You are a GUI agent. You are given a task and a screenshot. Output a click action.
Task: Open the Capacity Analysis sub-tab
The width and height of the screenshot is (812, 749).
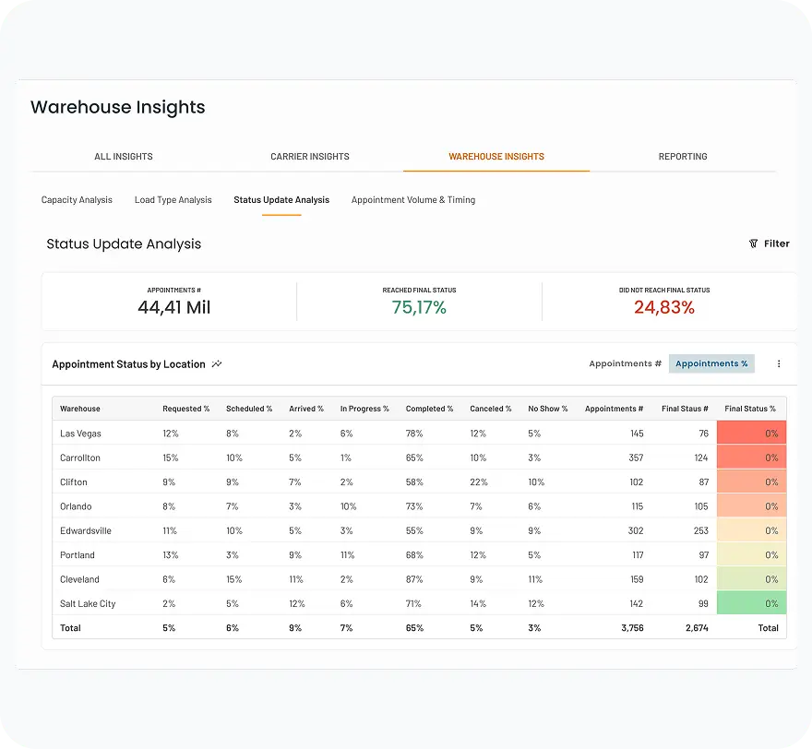point(77,200)
